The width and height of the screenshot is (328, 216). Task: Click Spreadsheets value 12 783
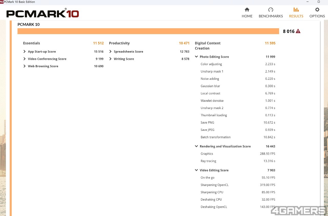pyautogui.click(x=184, y=52)
